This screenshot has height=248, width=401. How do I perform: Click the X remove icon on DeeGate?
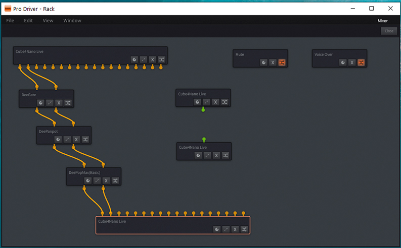click(59, 103)
